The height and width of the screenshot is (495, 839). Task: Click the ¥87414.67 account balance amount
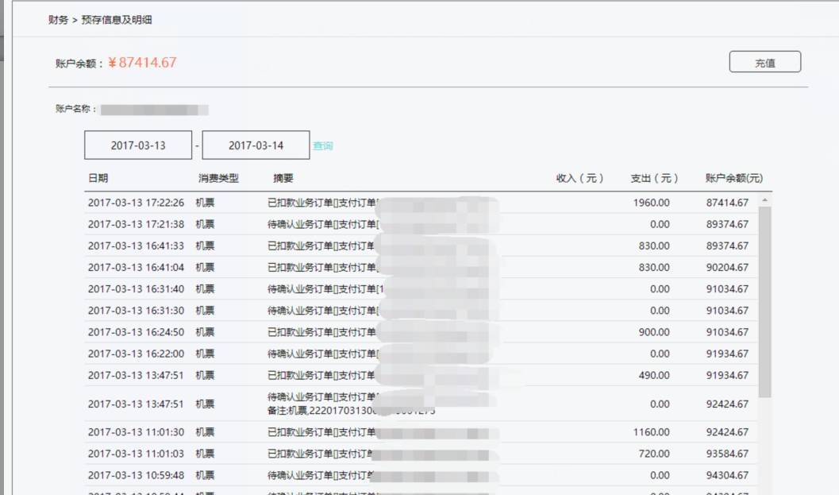(x=142, y=63)
